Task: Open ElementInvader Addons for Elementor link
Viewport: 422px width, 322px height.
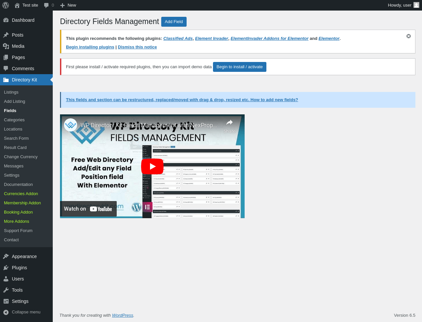Action: point(270,39)
